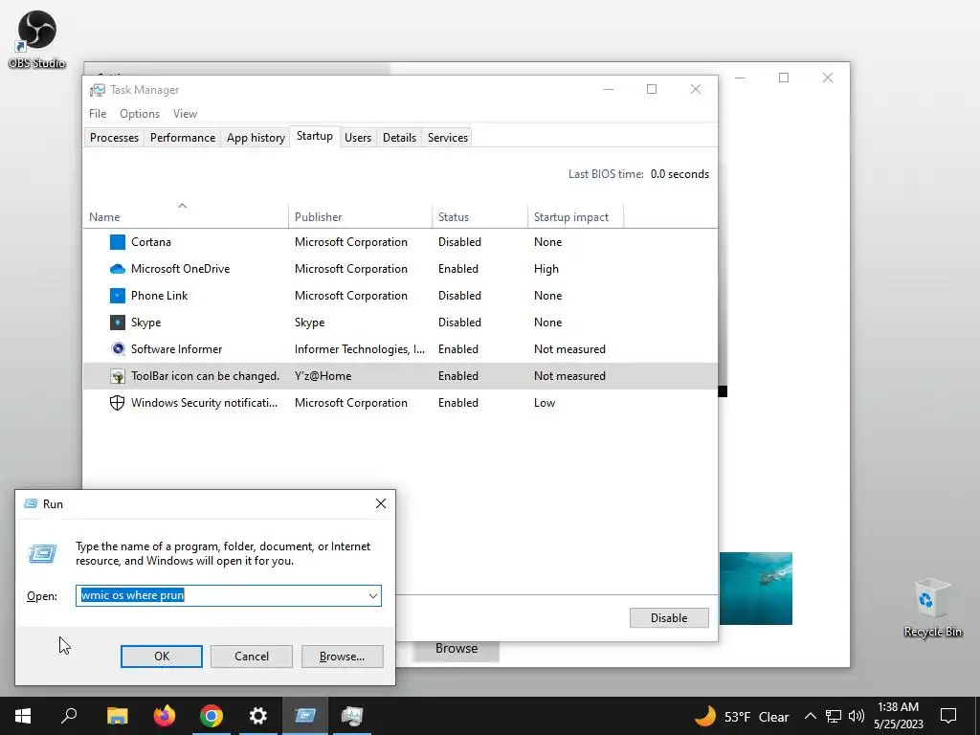Show hidden system tray icons
This screenshot has width=980, height=735.
click(810, 716)
